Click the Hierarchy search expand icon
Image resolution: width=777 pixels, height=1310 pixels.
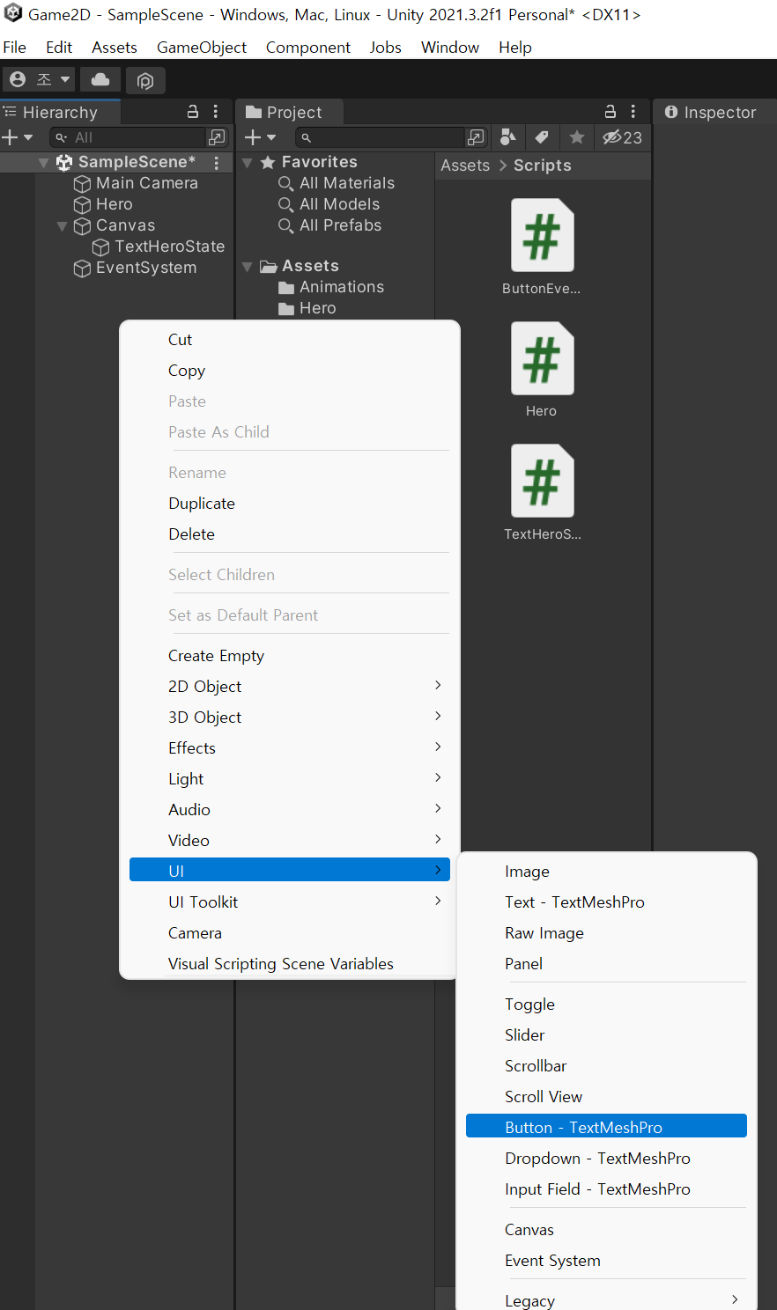(217, 137)
